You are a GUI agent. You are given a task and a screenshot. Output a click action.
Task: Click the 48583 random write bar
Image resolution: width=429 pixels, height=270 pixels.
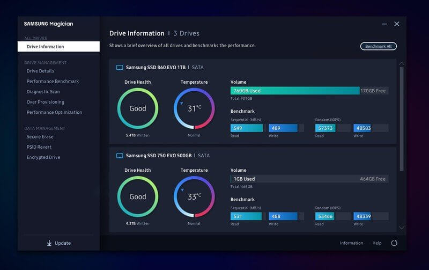362,128
